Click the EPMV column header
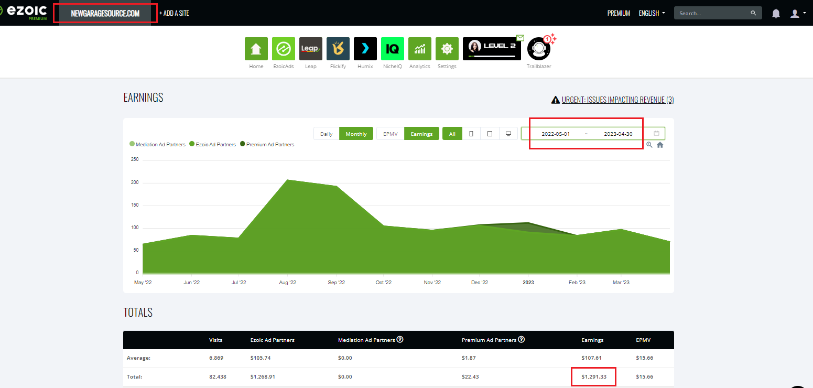This screenshot has height=388, width=813. 643,340
